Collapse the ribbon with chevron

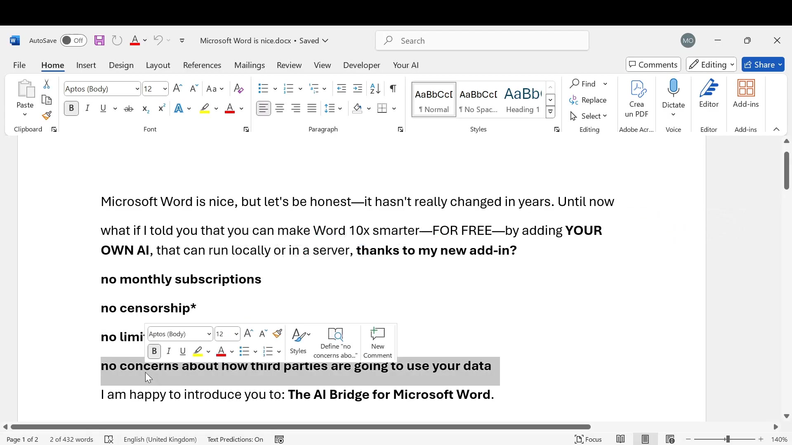[776, 129]
